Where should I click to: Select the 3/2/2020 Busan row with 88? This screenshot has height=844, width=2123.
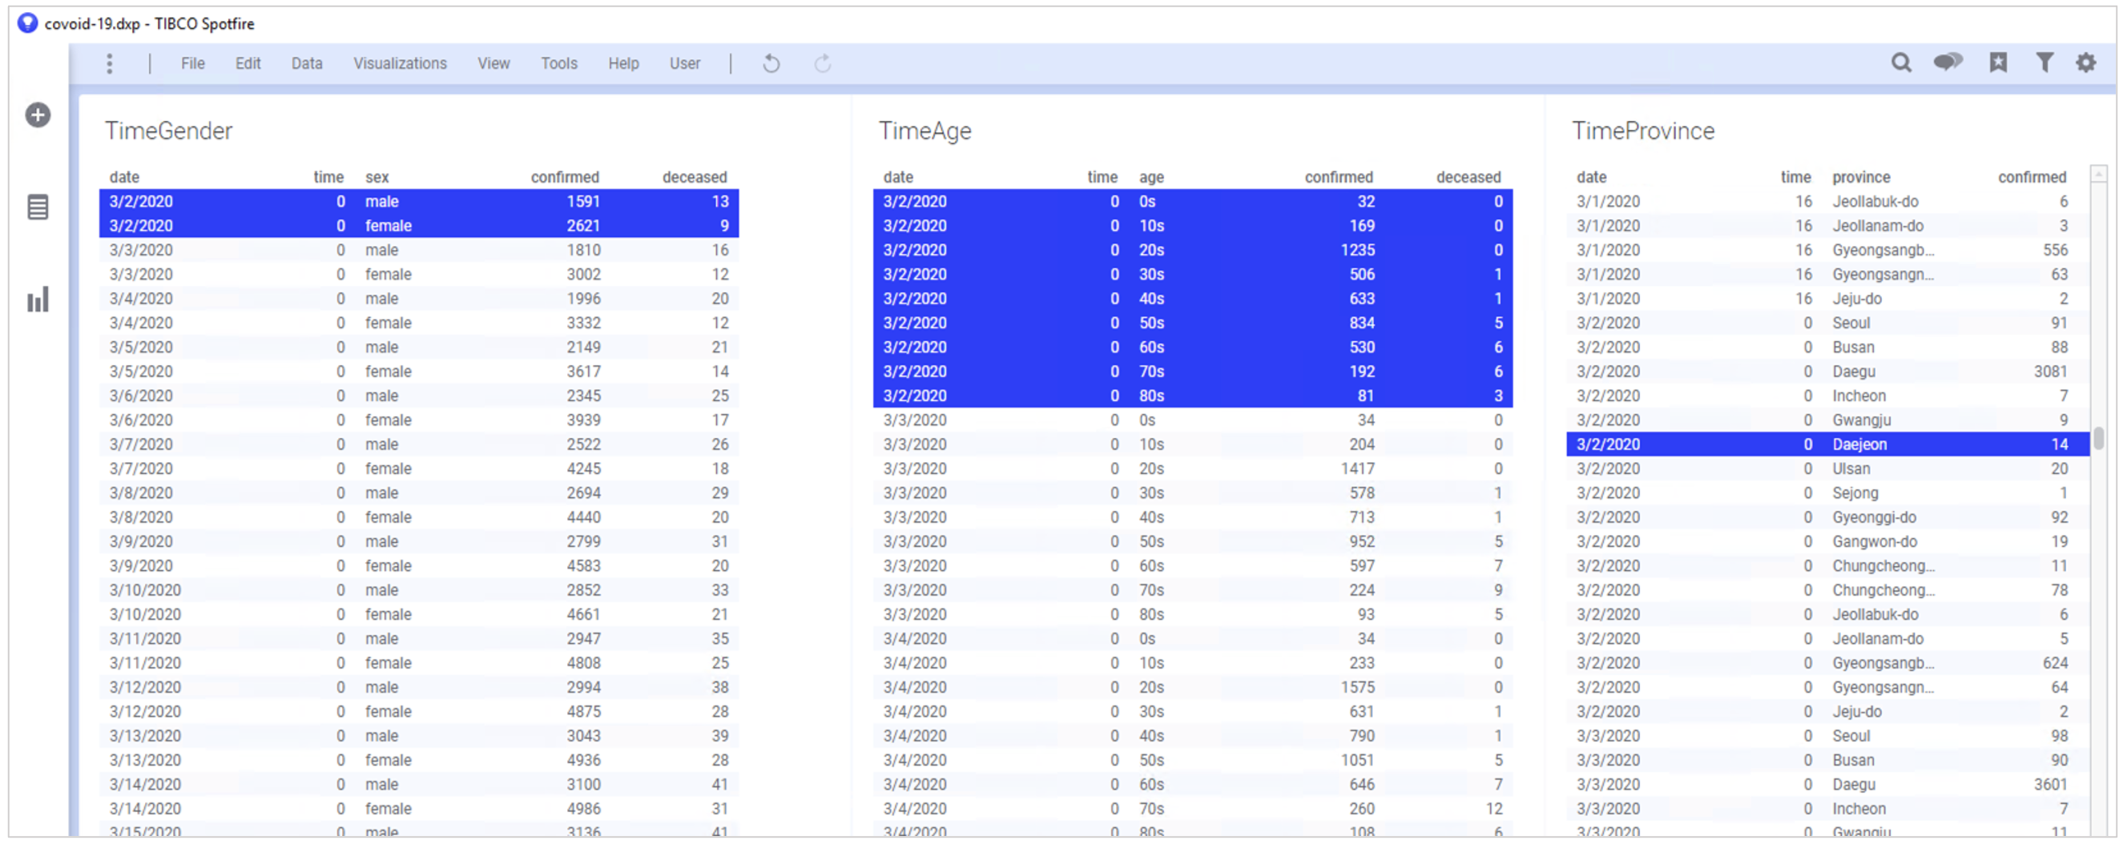click(x=1827, y=348)
